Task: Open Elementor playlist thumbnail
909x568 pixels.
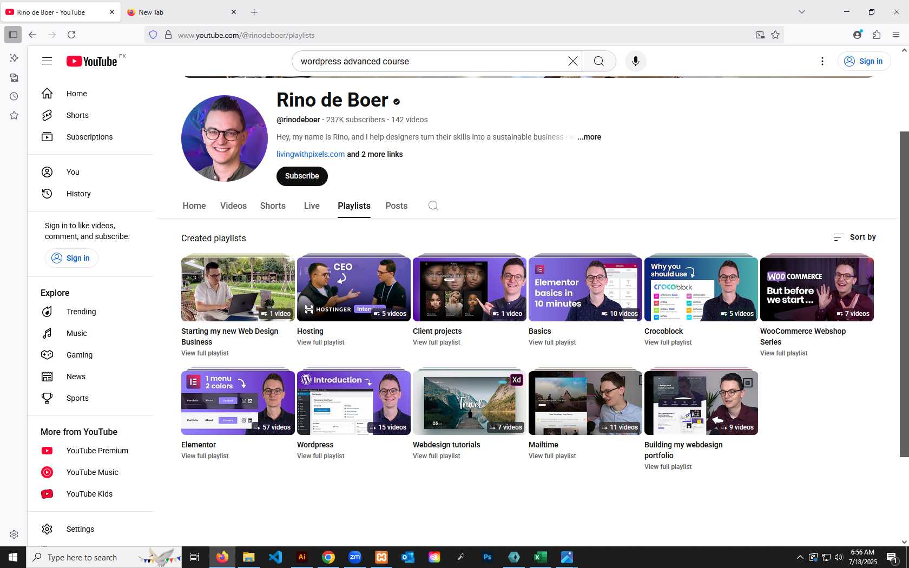Action: click(x=238, y=402)
